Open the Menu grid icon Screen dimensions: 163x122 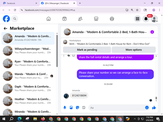138,19
